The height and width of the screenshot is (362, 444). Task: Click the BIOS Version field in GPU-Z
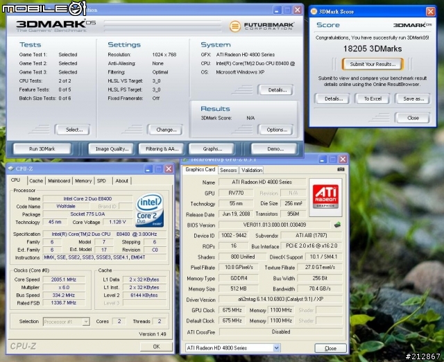[275, 225]
